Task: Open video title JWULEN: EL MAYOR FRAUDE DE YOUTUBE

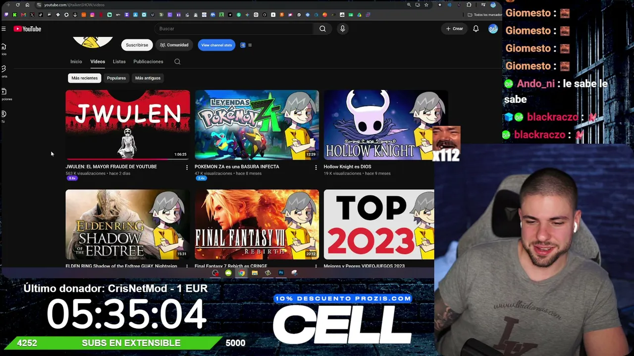Action: coord(111,167)
